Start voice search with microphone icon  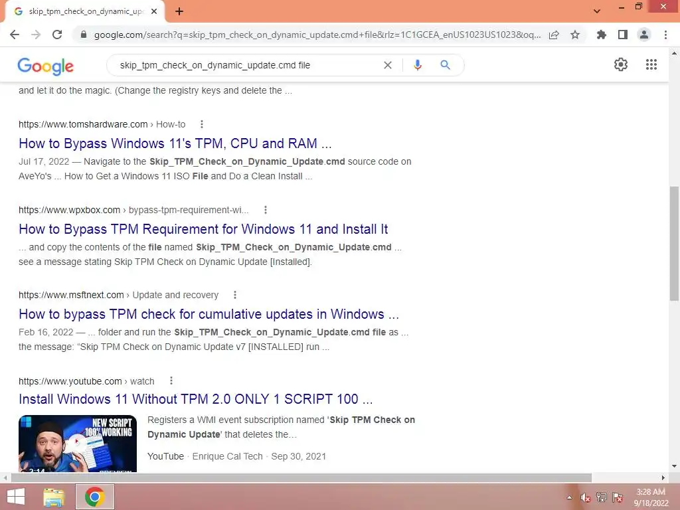(417, 65)
